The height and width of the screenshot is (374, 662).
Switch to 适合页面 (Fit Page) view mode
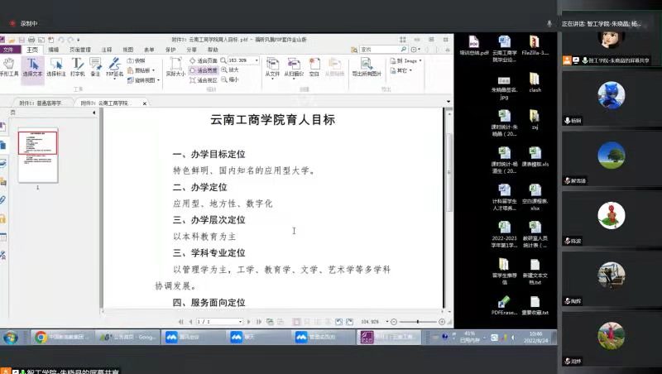[204, 60]
